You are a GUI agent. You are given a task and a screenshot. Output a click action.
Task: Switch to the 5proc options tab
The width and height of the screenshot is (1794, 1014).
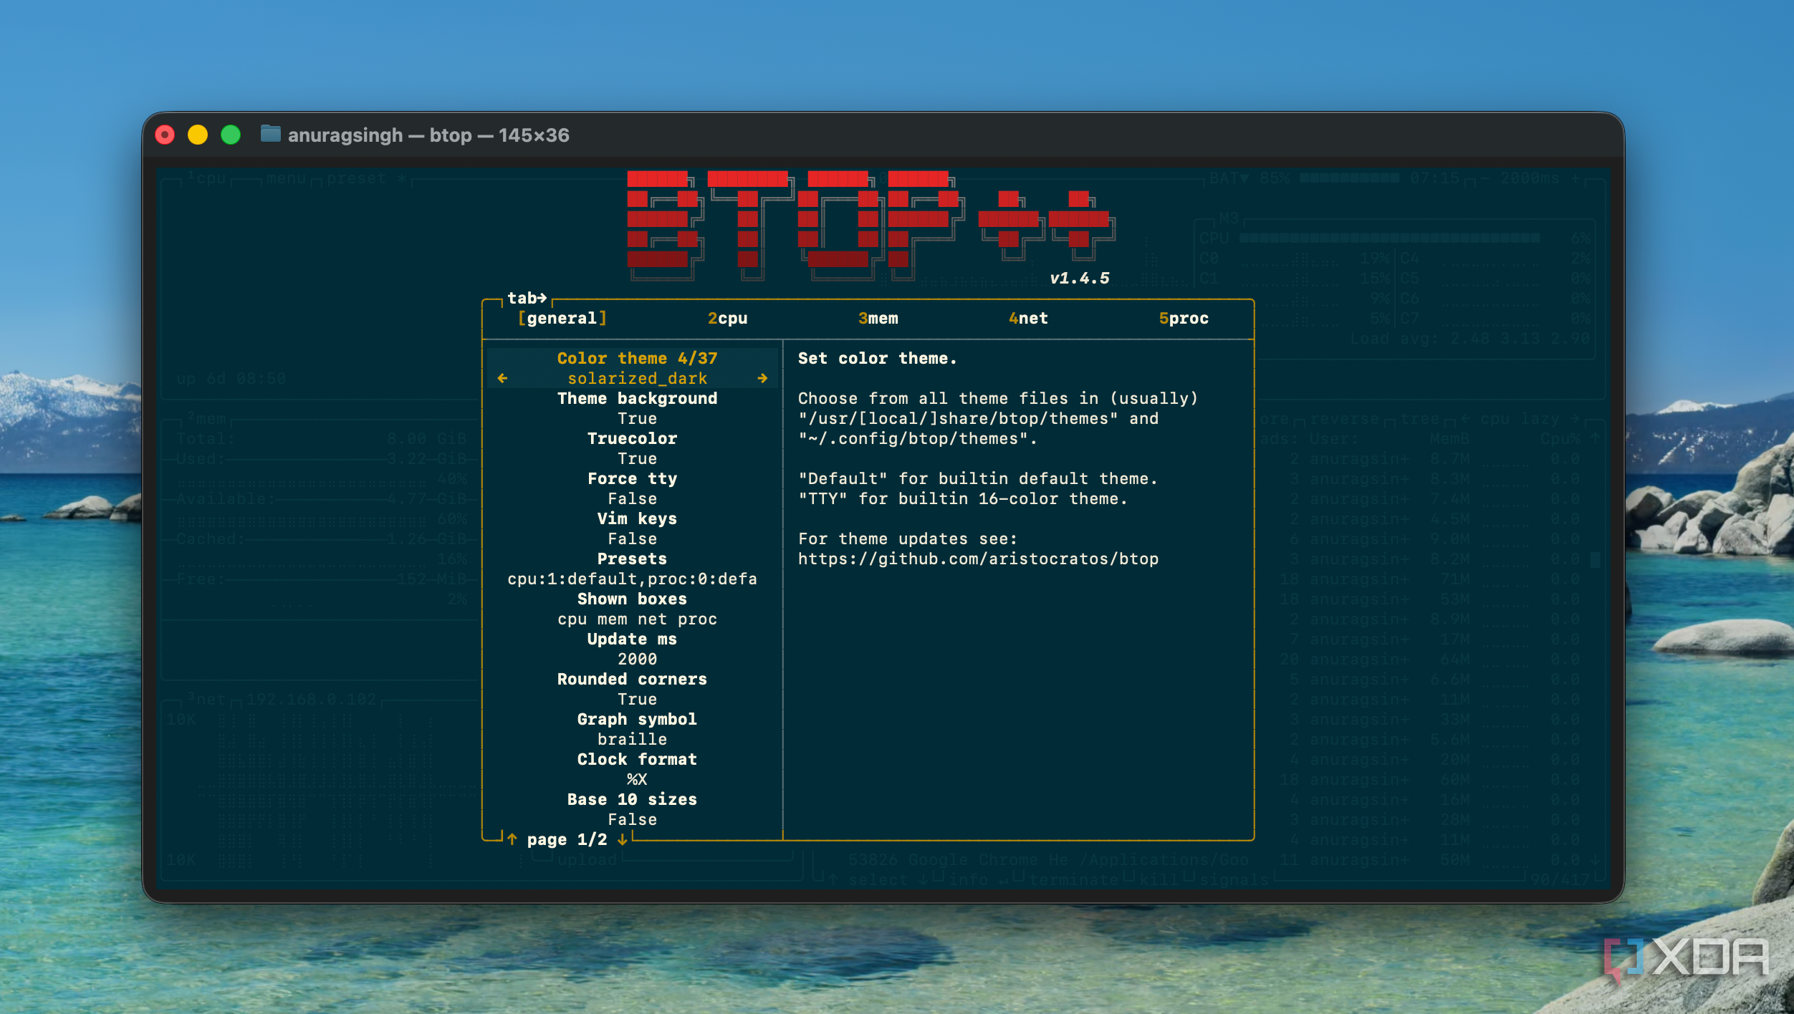tap(1184, 318)
